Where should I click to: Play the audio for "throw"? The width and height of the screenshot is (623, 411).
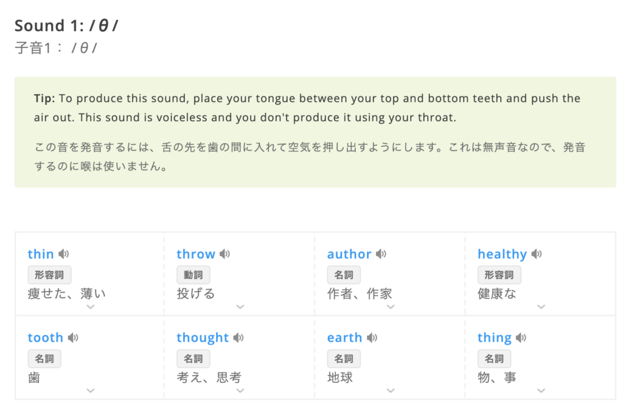(224, 254)
